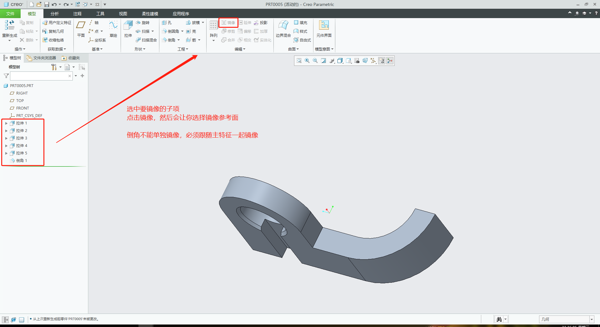
Task: Click the New file icon
Action: [x=32, y=4]
